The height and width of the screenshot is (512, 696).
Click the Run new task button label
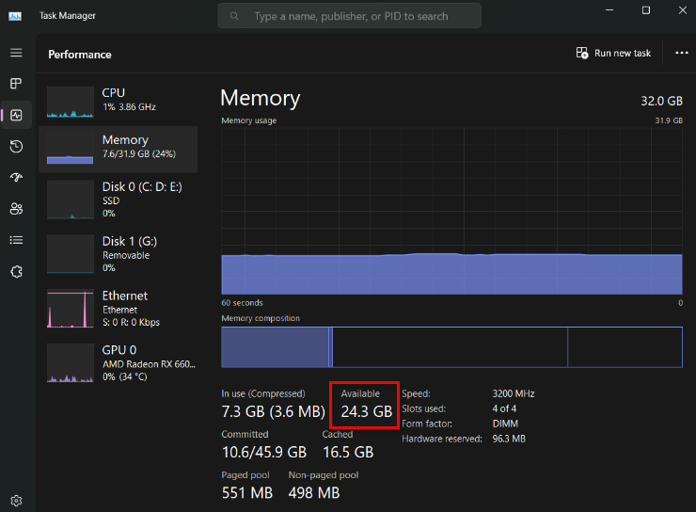click(623, 54)
